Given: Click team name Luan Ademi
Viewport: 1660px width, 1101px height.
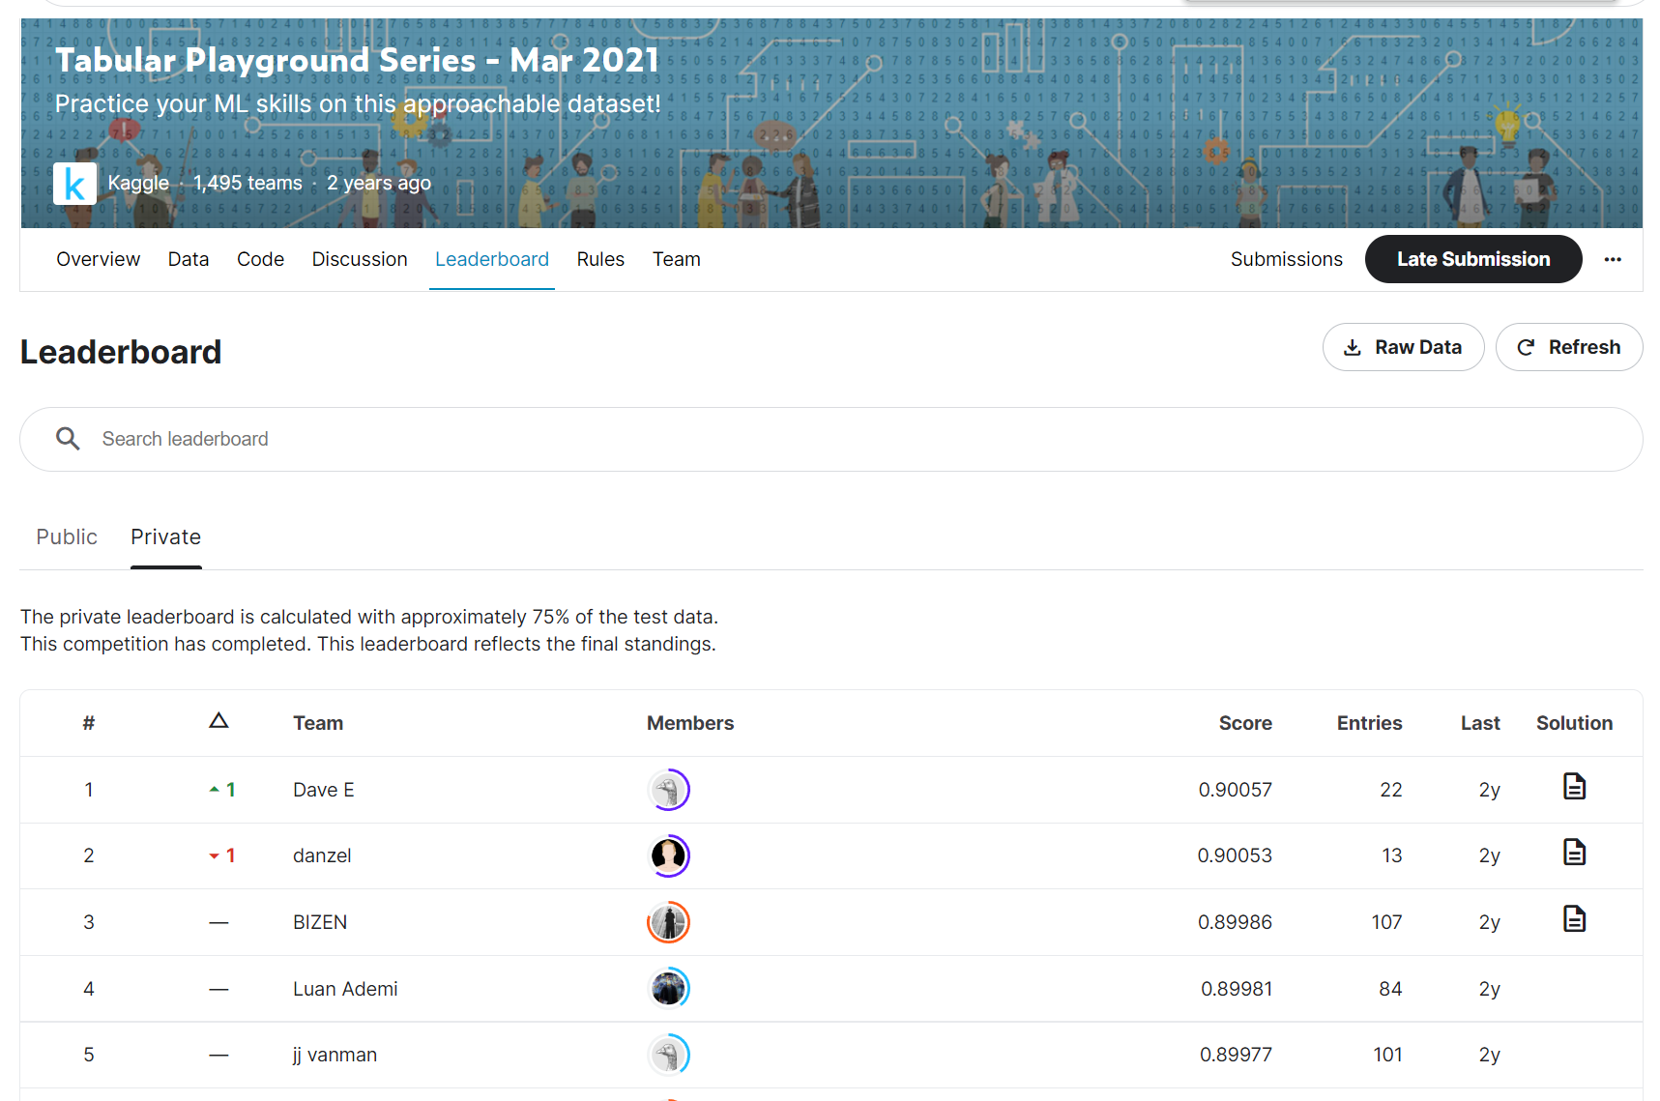Looking at the screenshot, I should pyautogui.click(x=345, y=989).
